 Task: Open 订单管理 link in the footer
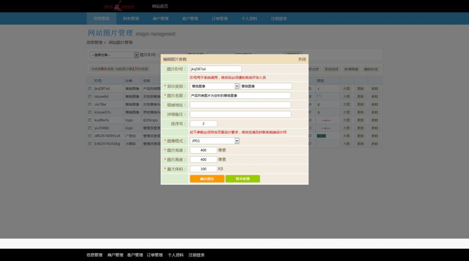155,255
